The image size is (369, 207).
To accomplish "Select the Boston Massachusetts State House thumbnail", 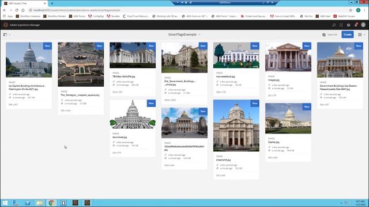I will (340, 60).
